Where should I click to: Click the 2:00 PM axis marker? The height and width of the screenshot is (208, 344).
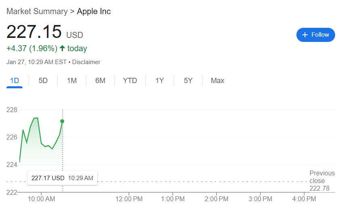coord(216,199)
